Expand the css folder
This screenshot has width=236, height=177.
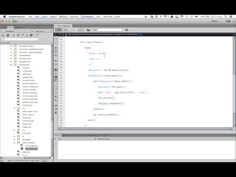[14, 108]
